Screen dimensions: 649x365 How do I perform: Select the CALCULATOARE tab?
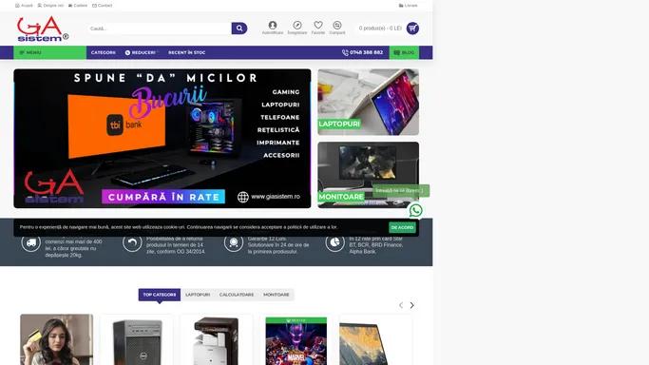[x=237, y=295]
